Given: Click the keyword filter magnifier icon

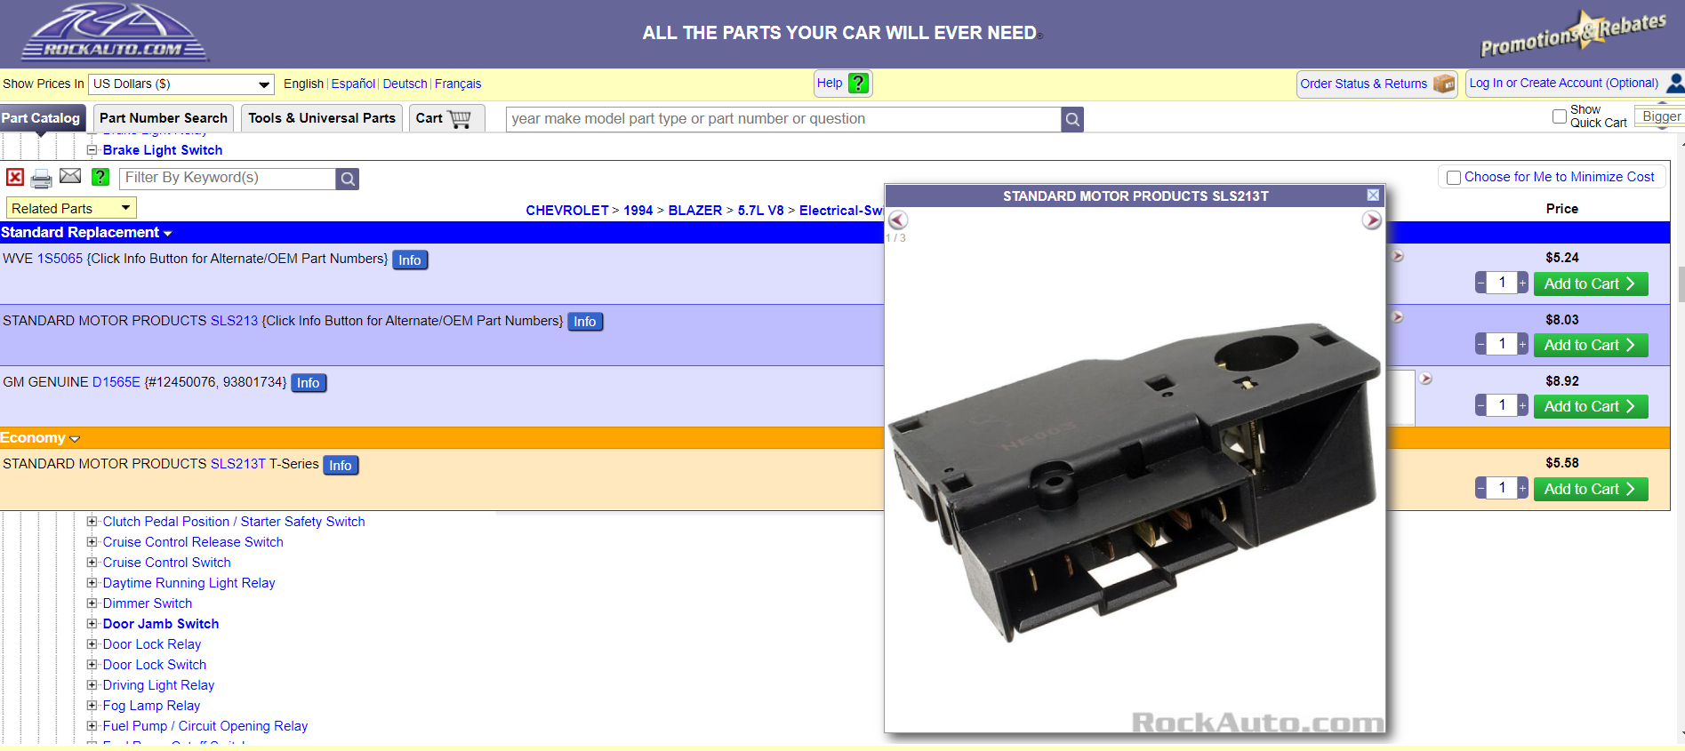Looking at the screenshot, I should 348,179.
